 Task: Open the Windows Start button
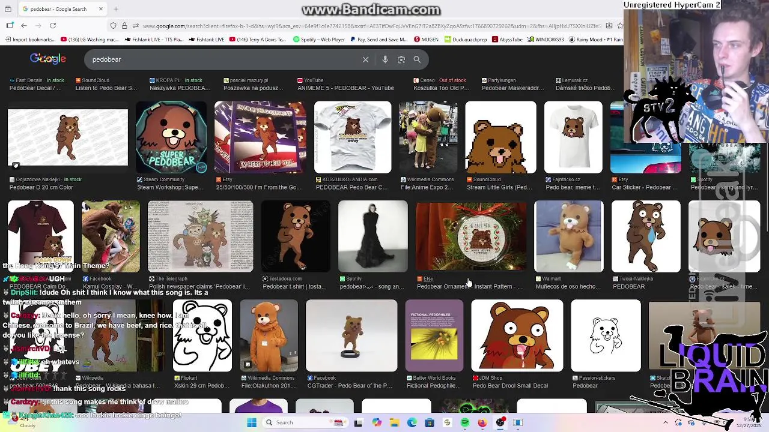[x=252, y=422]
